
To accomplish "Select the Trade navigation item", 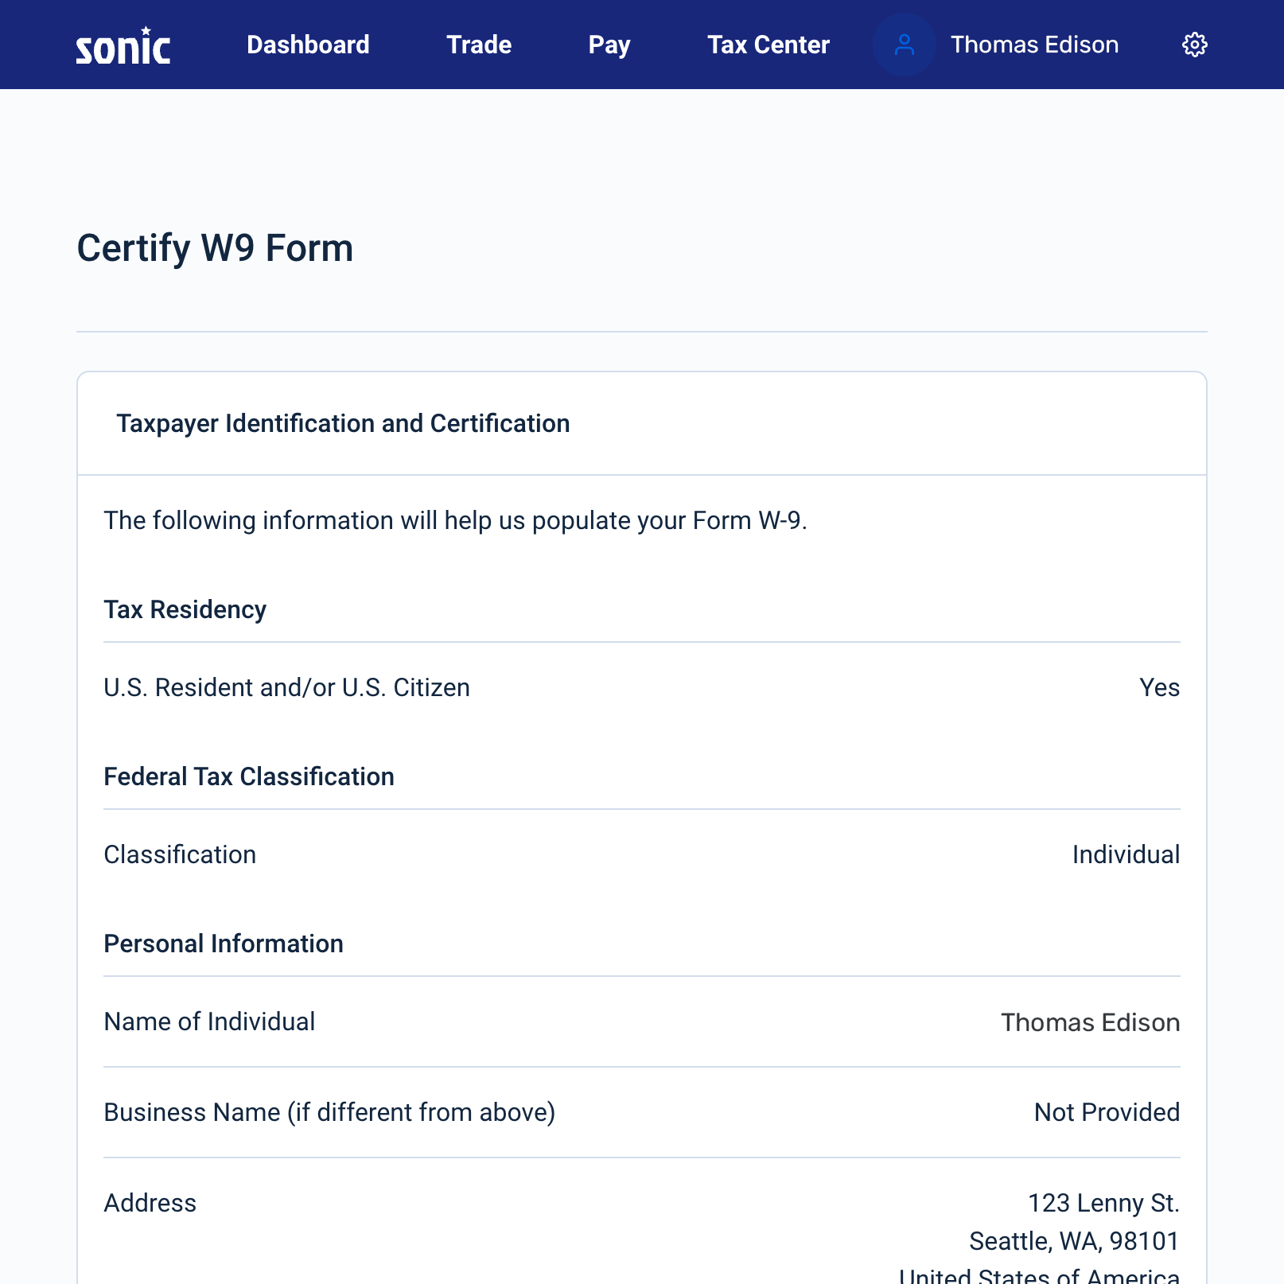I will 479,45.
